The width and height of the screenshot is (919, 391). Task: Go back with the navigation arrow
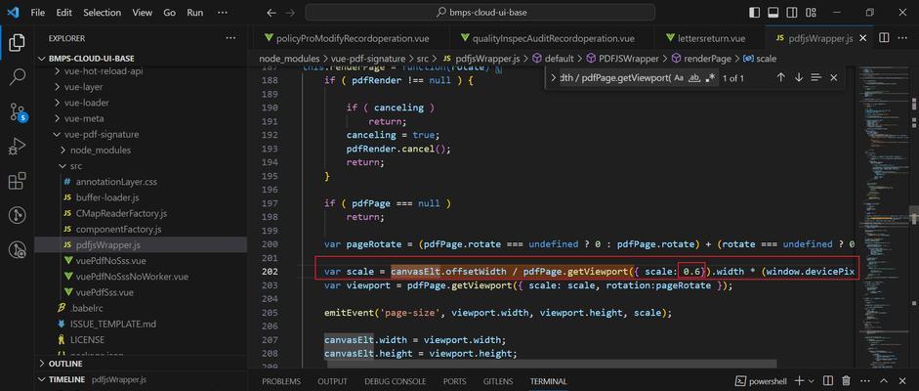click(271, 13)
